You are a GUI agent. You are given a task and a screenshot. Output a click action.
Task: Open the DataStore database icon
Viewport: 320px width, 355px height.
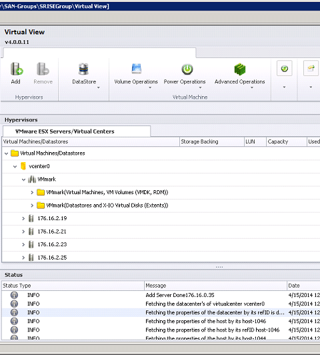(x=83, y=69)
